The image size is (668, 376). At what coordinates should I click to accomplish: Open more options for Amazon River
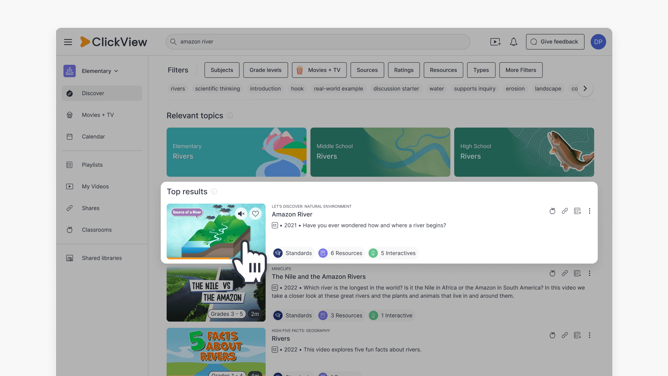(589, 211)
